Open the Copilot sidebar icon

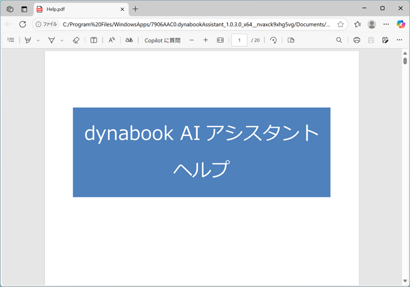click(401, 25)
